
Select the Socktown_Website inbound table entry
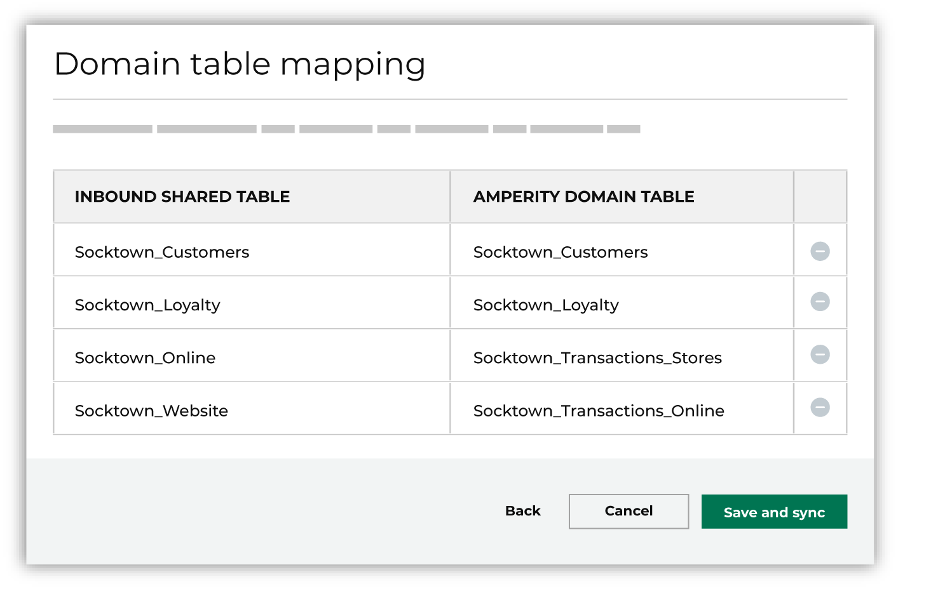(151, 410)
